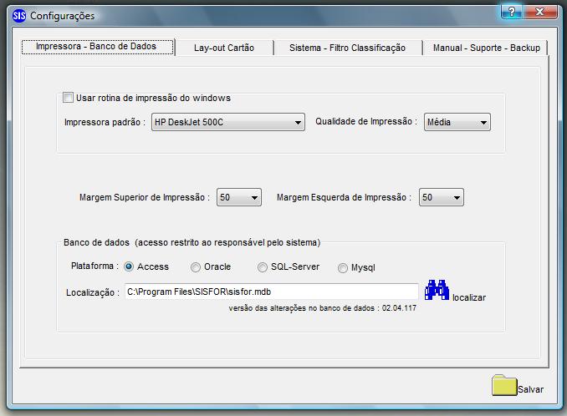This screenshot has width=567, height=416.
Task: Click the binoculars localizar icon
Action: pyautogui.click(x=437, y=290)
